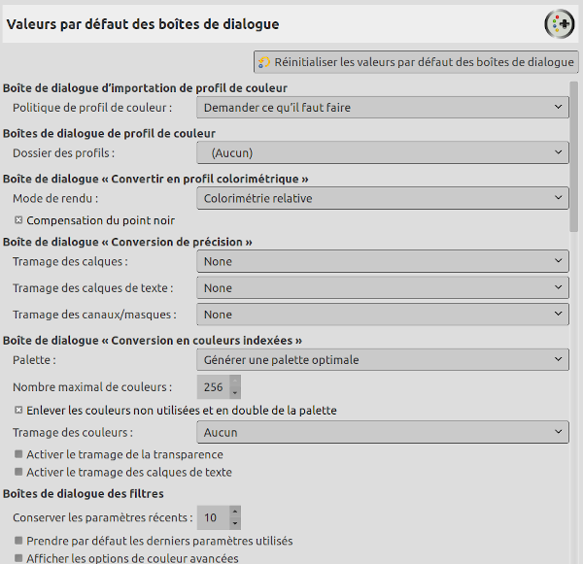This screenshot has height=564, width=583.
Task: Click the Nombre maximal de couleurs field
Action: [x=214, y=386]
